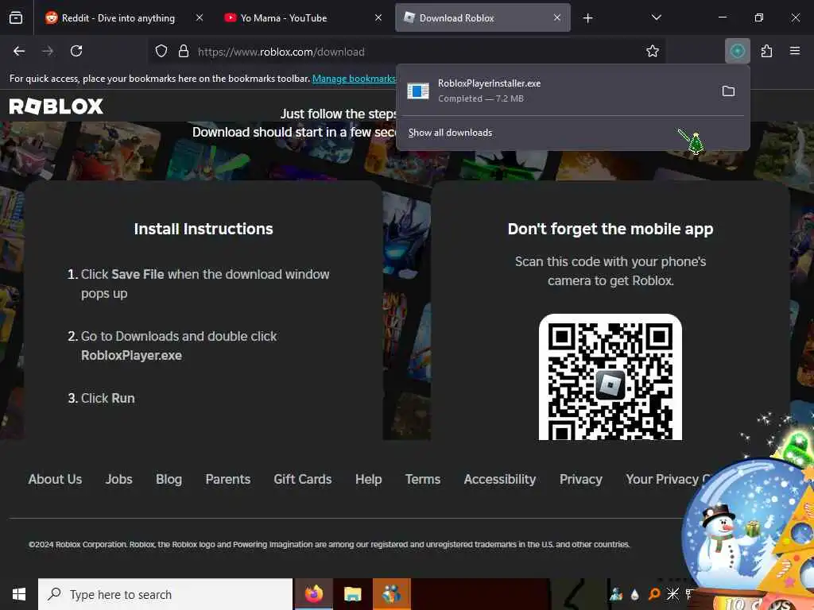This screenshot has height=610, width=814.
Task: Open Firefox from the taskbar
Action: 313,594
